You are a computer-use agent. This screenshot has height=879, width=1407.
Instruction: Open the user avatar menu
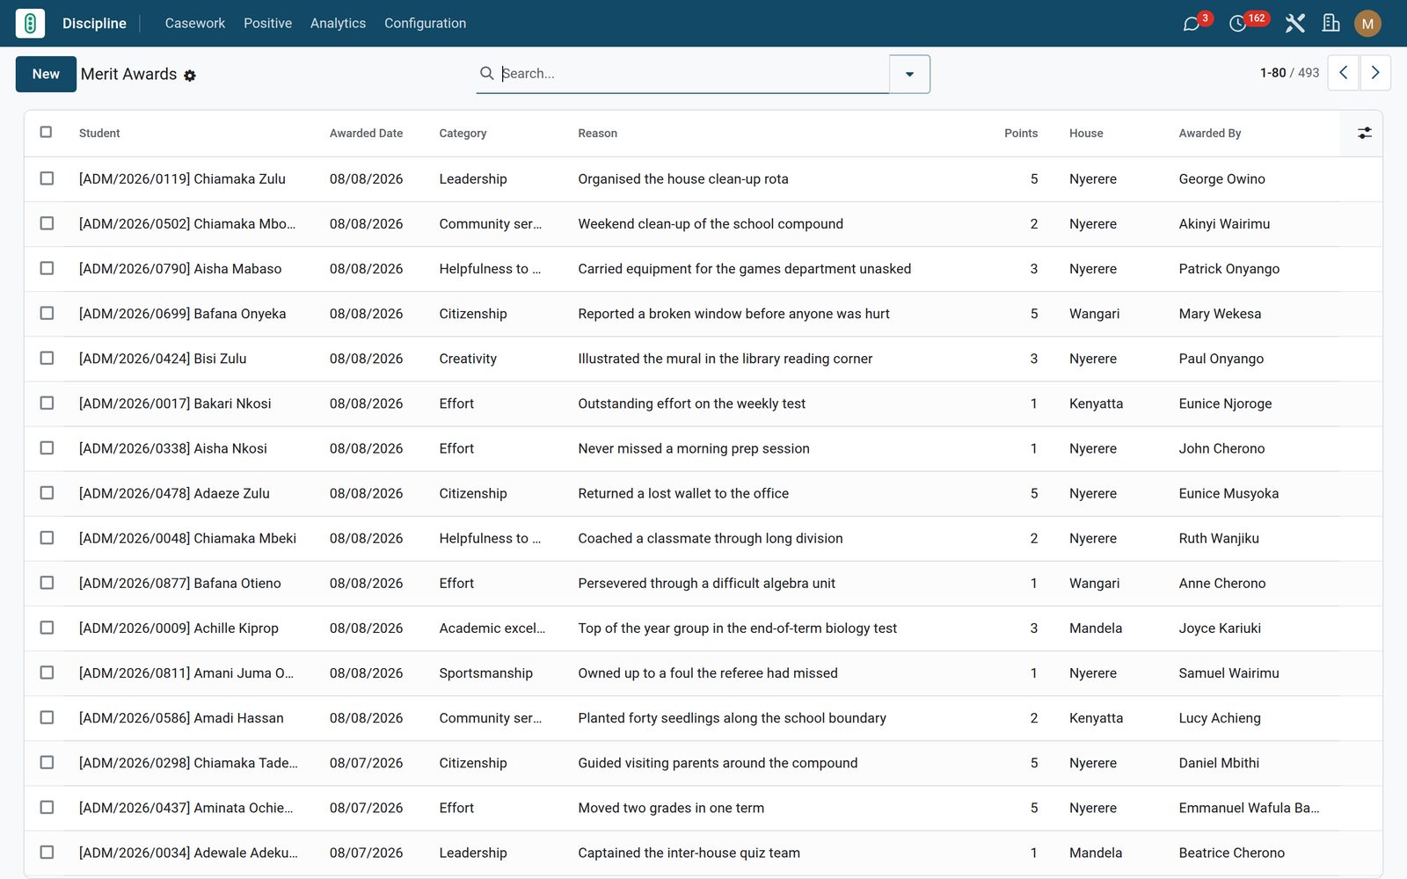[1367, 23]
